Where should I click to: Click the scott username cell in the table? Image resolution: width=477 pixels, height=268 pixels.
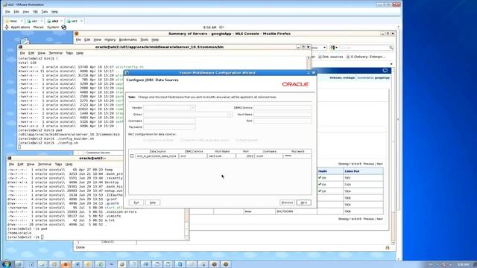click(268, 156)
